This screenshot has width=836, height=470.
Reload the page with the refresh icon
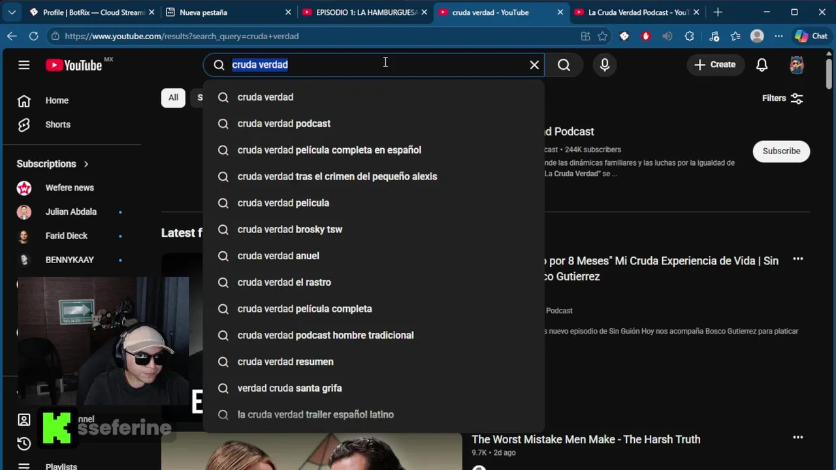[x=33, y=37]
